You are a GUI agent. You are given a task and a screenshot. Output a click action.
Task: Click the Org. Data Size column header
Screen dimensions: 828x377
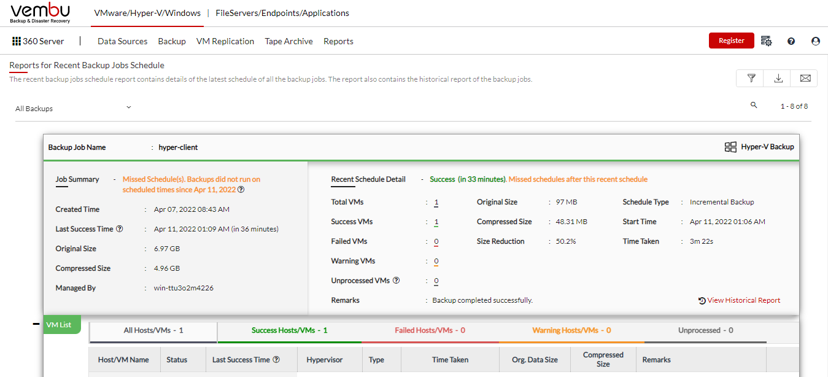pos(535,360)
